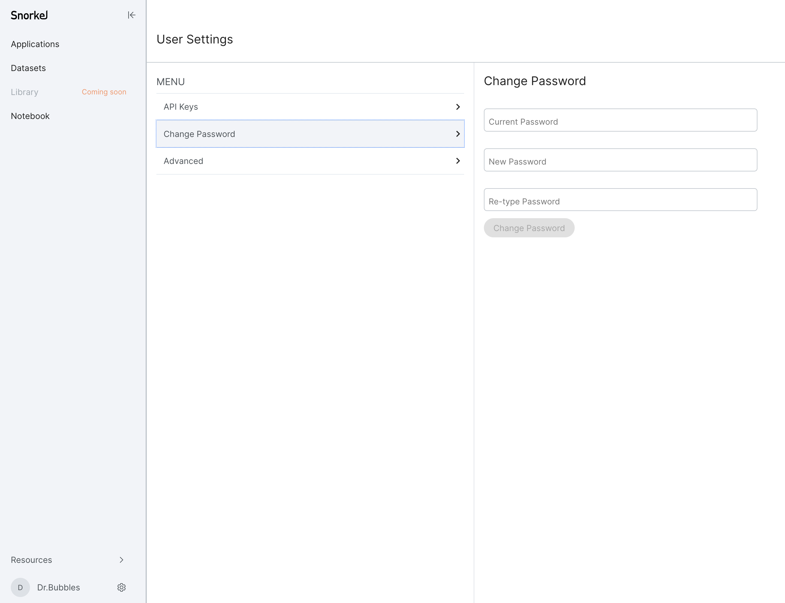Screen dimensions: 785x603
Task: Click the 'MENU' heading
Action: 171,82
